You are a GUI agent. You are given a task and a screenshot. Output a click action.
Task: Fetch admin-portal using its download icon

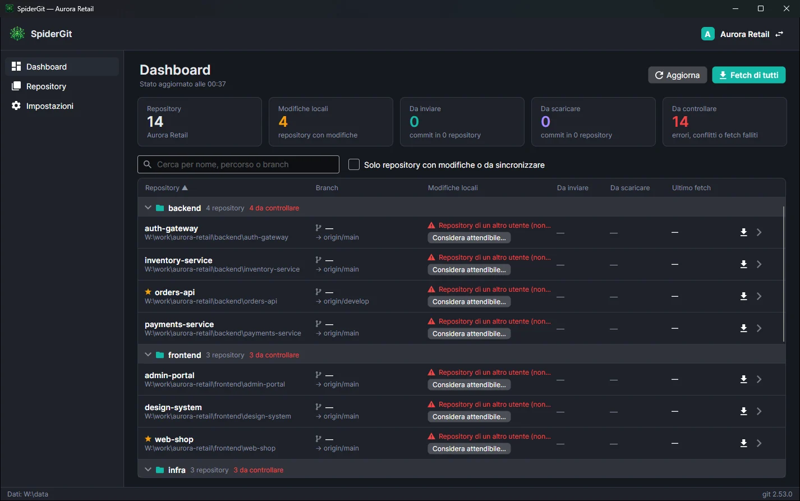click(x=743, y=379)
